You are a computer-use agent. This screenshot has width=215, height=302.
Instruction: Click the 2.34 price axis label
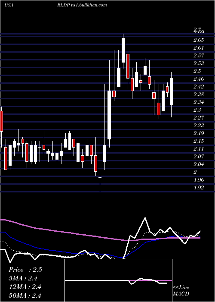pos(199,102)
